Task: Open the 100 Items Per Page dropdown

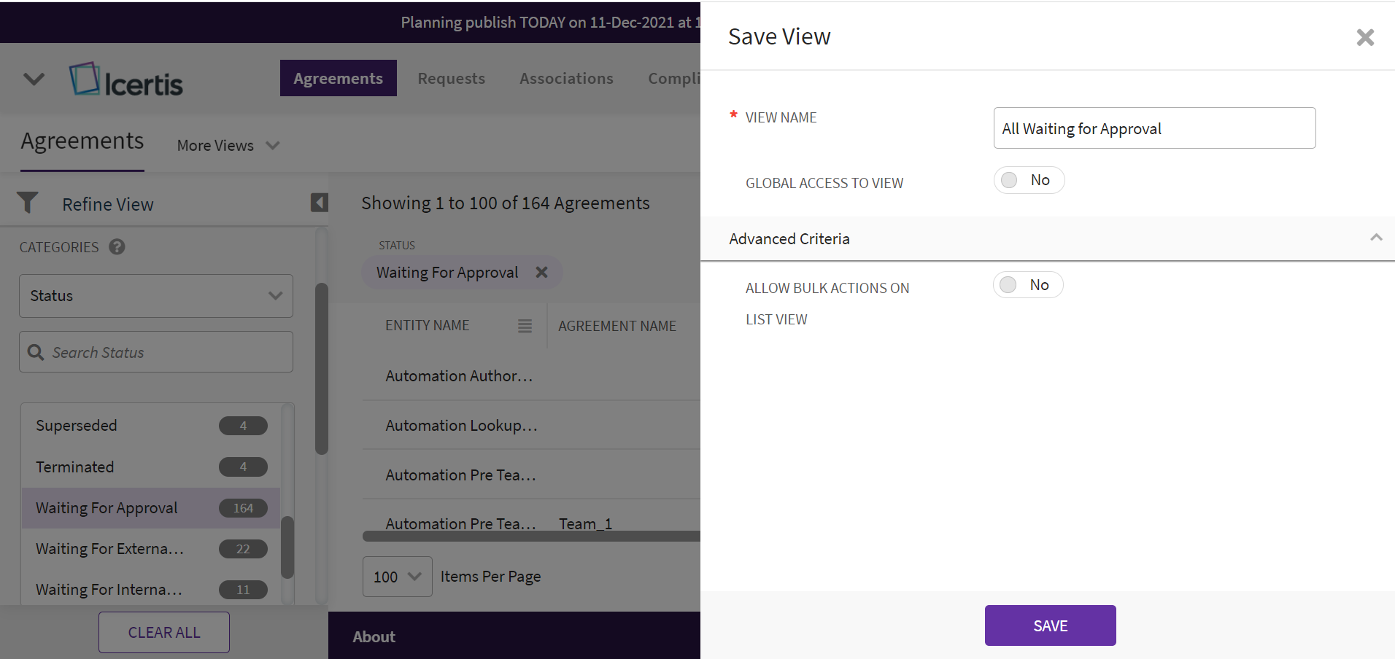Action: (x=397, y=577)
